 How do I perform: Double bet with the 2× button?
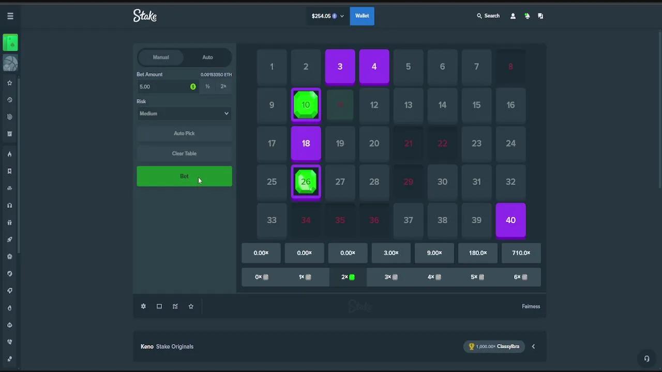pos(223,87)
